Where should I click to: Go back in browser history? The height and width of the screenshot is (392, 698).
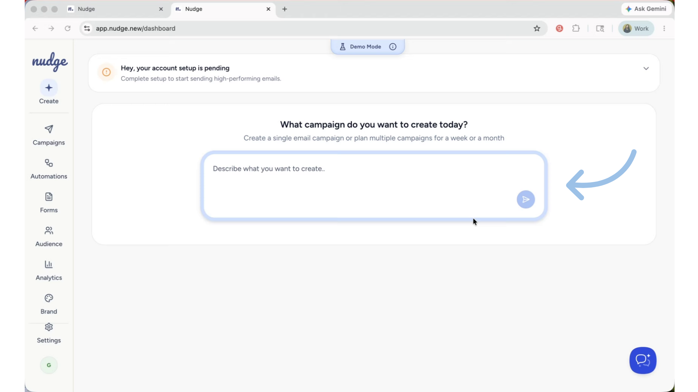click(x=35, y=28)
